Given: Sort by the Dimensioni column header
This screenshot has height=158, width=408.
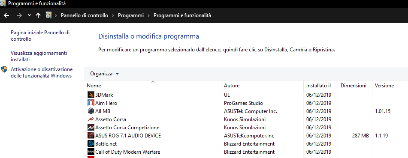Looking at the screenshot, I should [354, 86].
